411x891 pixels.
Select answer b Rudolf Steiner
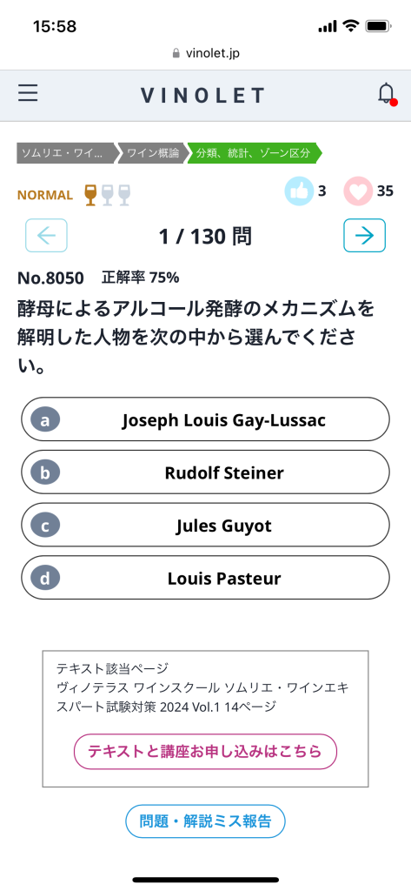[205, 472]
